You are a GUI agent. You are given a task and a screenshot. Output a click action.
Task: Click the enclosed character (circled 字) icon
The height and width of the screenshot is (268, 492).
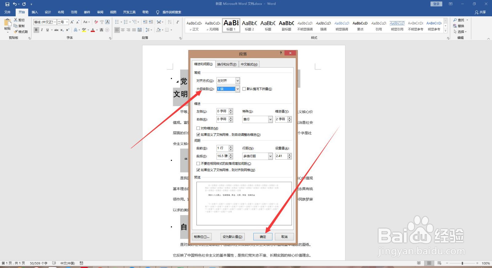tap(107, 30)
